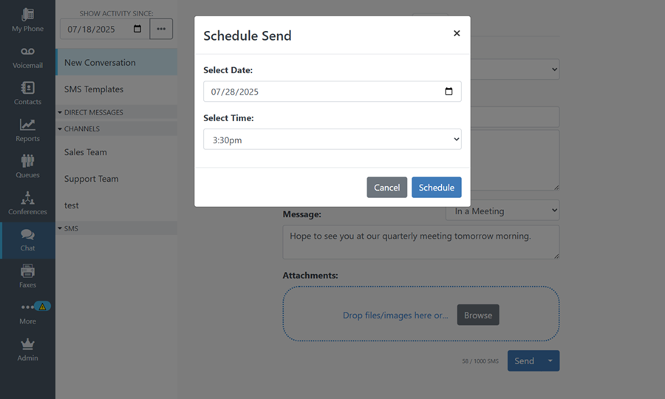Screen dimensions: 665x399
Task: Open the Admin crown icon
Action: (x=27, y=348)
